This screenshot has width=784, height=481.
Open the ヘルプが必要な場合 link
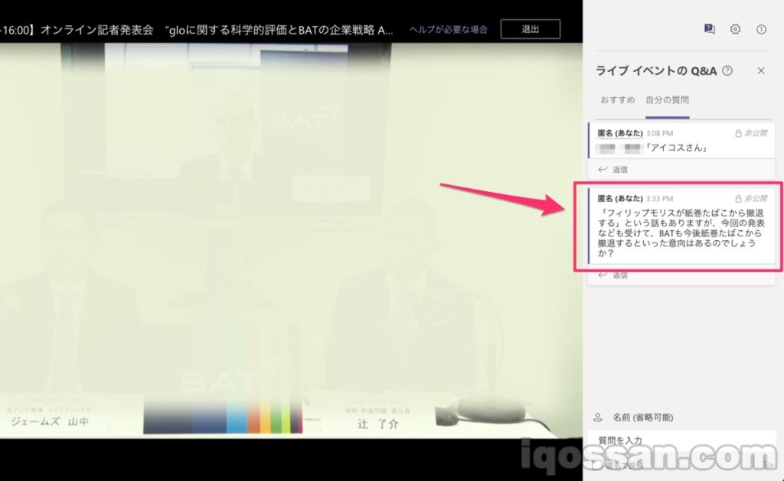pyautogui.click(x=448, y=30)
